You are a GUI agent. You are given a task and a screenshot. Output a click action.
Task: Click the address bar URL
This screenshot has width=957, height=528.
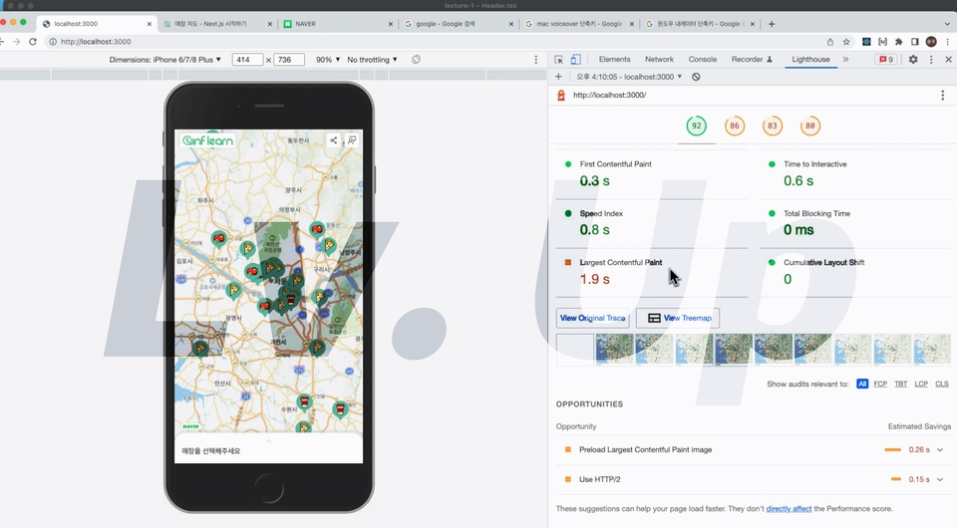click(x=96, y=42)
